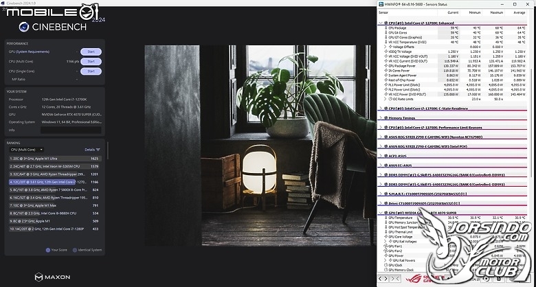Click the Minimum column header in HWiNFO

474,12
